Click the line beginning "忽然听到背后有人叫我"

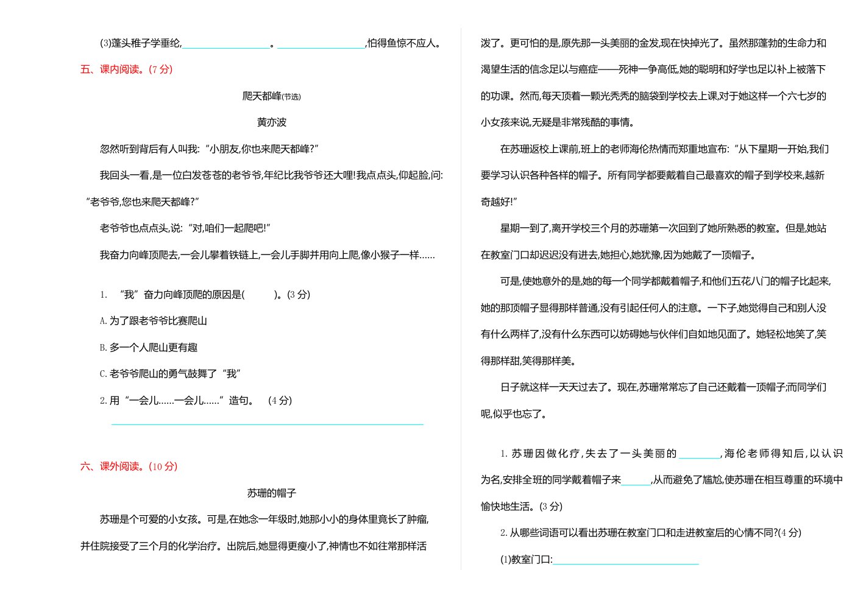[x=209, y=149]
